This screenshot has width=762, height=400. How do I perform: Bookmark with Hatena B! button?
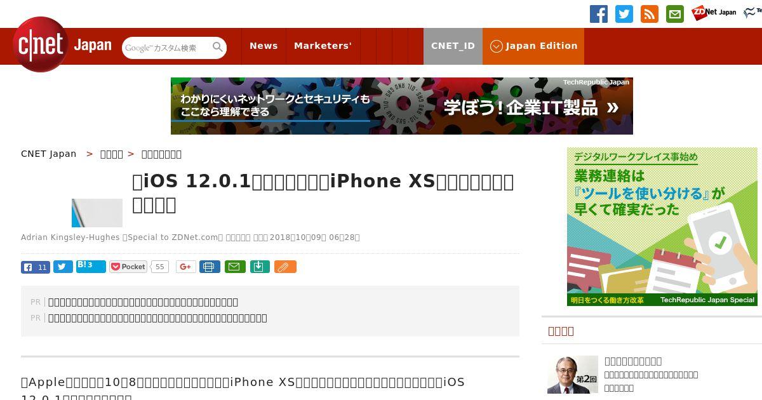[91, 267]
